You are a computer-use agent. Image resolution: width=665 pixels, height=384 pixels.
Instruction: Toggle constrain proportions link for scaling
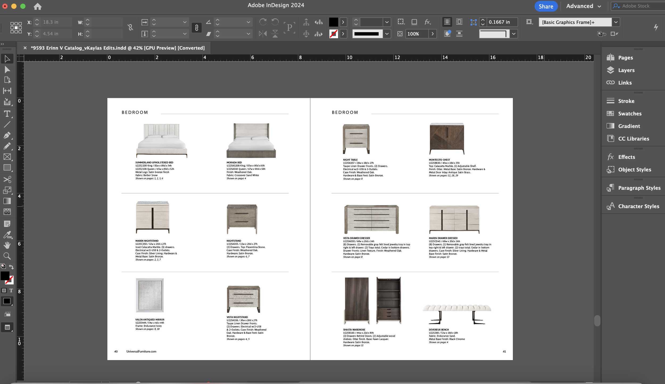point(197,28)
